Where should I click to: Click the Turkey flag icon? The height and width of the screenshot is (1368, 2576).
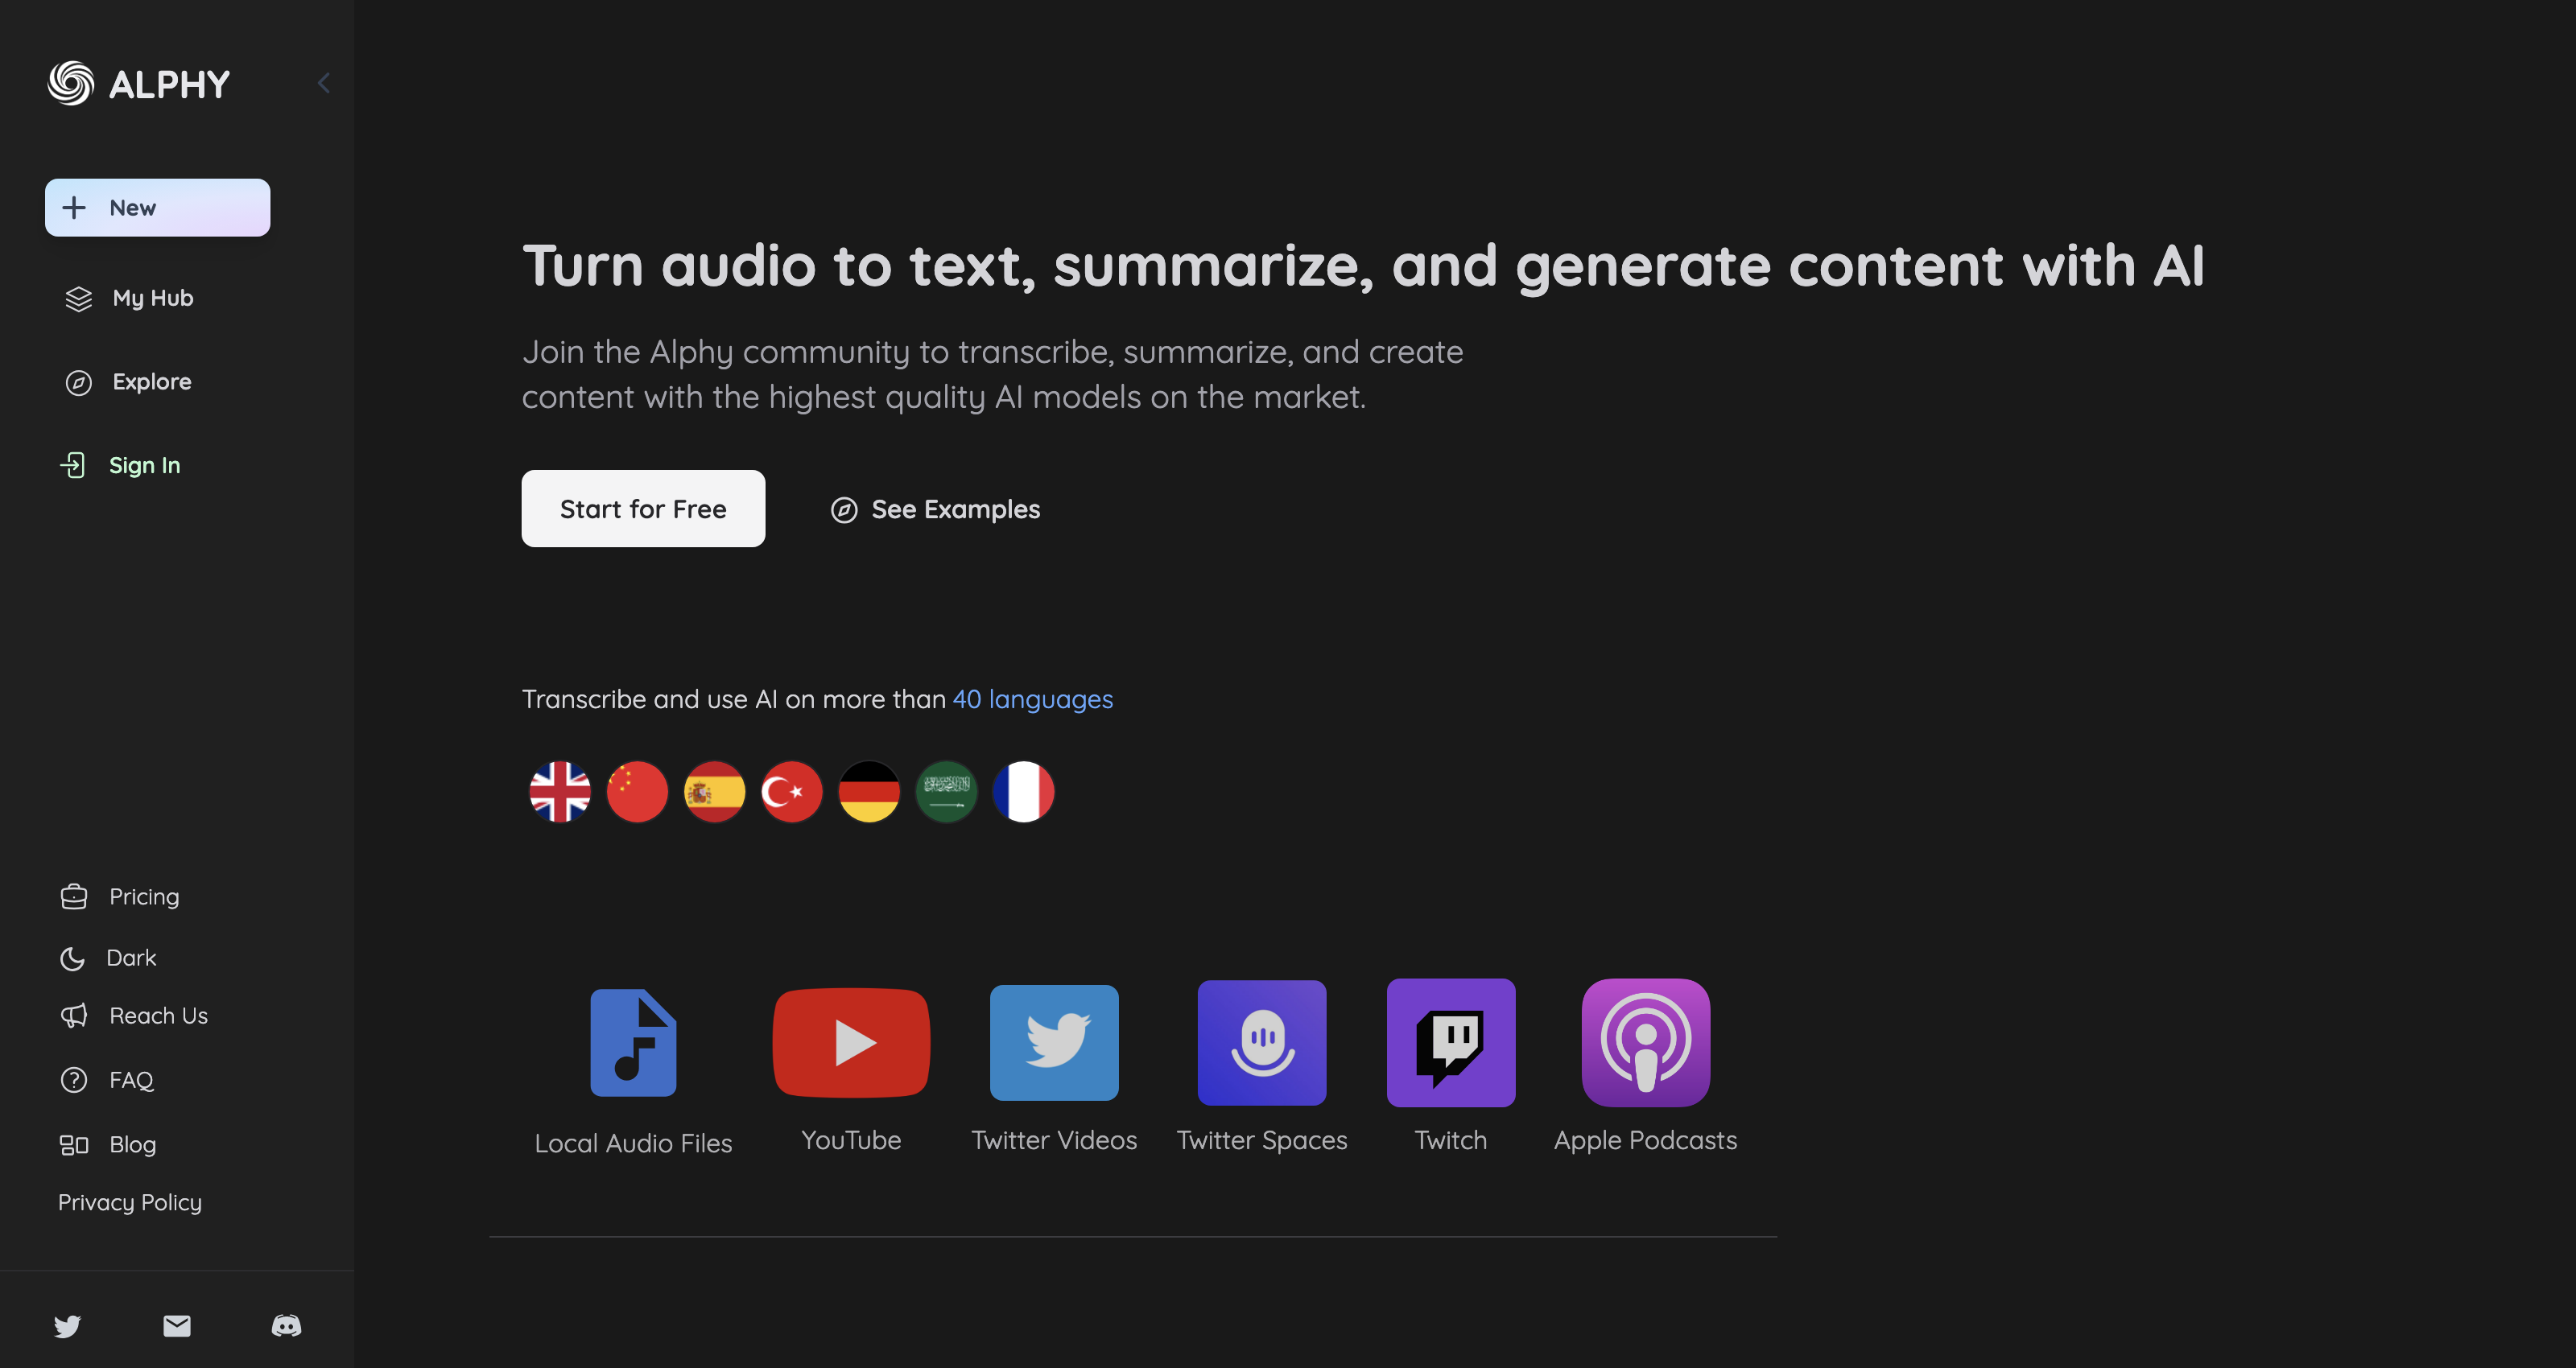791,791
